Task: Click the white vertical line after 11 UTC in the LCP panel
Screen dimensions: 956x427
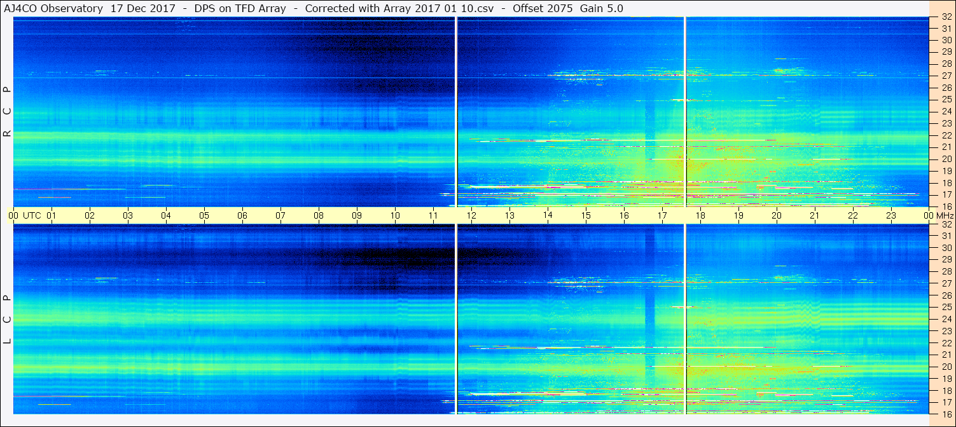Action: 456,319
